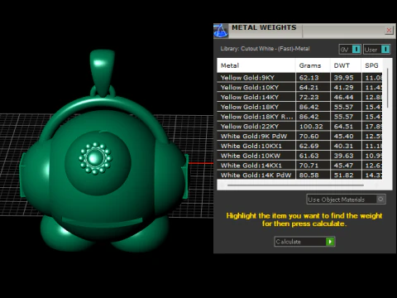Click the 51.82 DWT value
This screenshot has width=397, height=298.
343,175
